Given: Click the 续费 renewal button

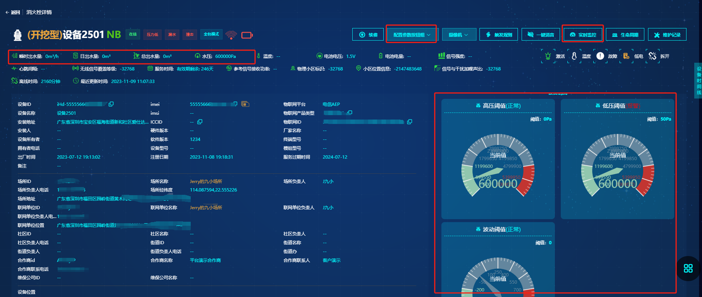Looking at the screenshot, I should pos(368,35).
